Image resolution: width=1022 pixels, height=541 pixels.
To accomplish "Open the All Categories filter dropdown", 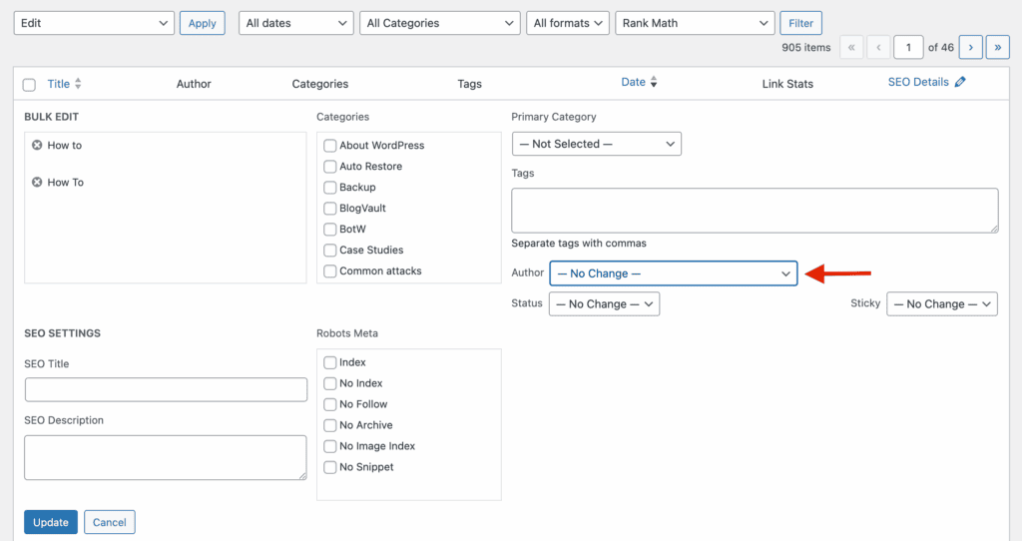I will (x=440, y=23).
